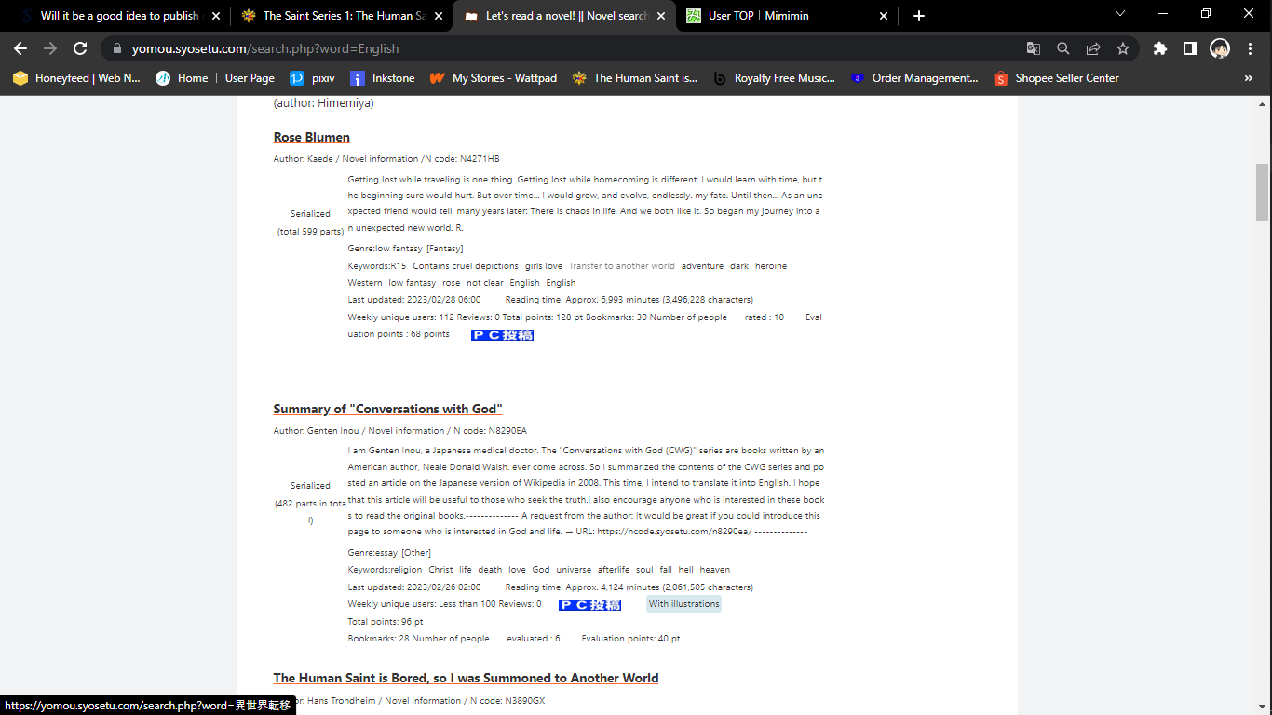Viewport: 1272px width, 715px height.
Task: Open a new browser tab
Action: (x=919, y=16)
